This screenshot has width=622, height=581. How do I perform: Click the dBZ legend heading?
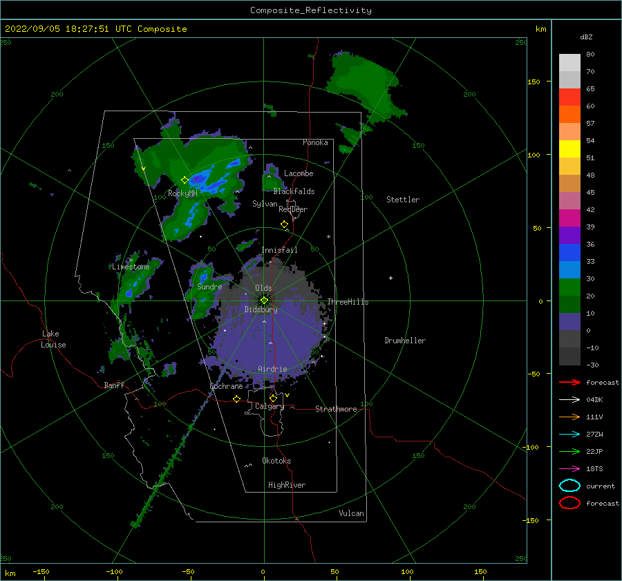tap(586, 37)
